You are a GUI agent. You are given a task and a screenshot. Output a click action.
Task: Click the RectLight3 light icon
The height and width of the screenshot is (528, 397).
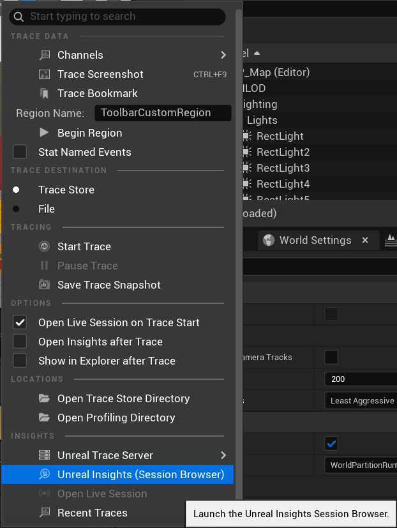[x=247, y=168]
